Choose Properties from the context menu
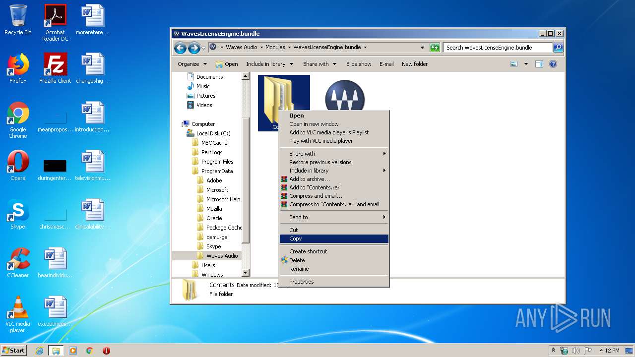Screen dimensions: 635x357 click(x=302, y=282)
